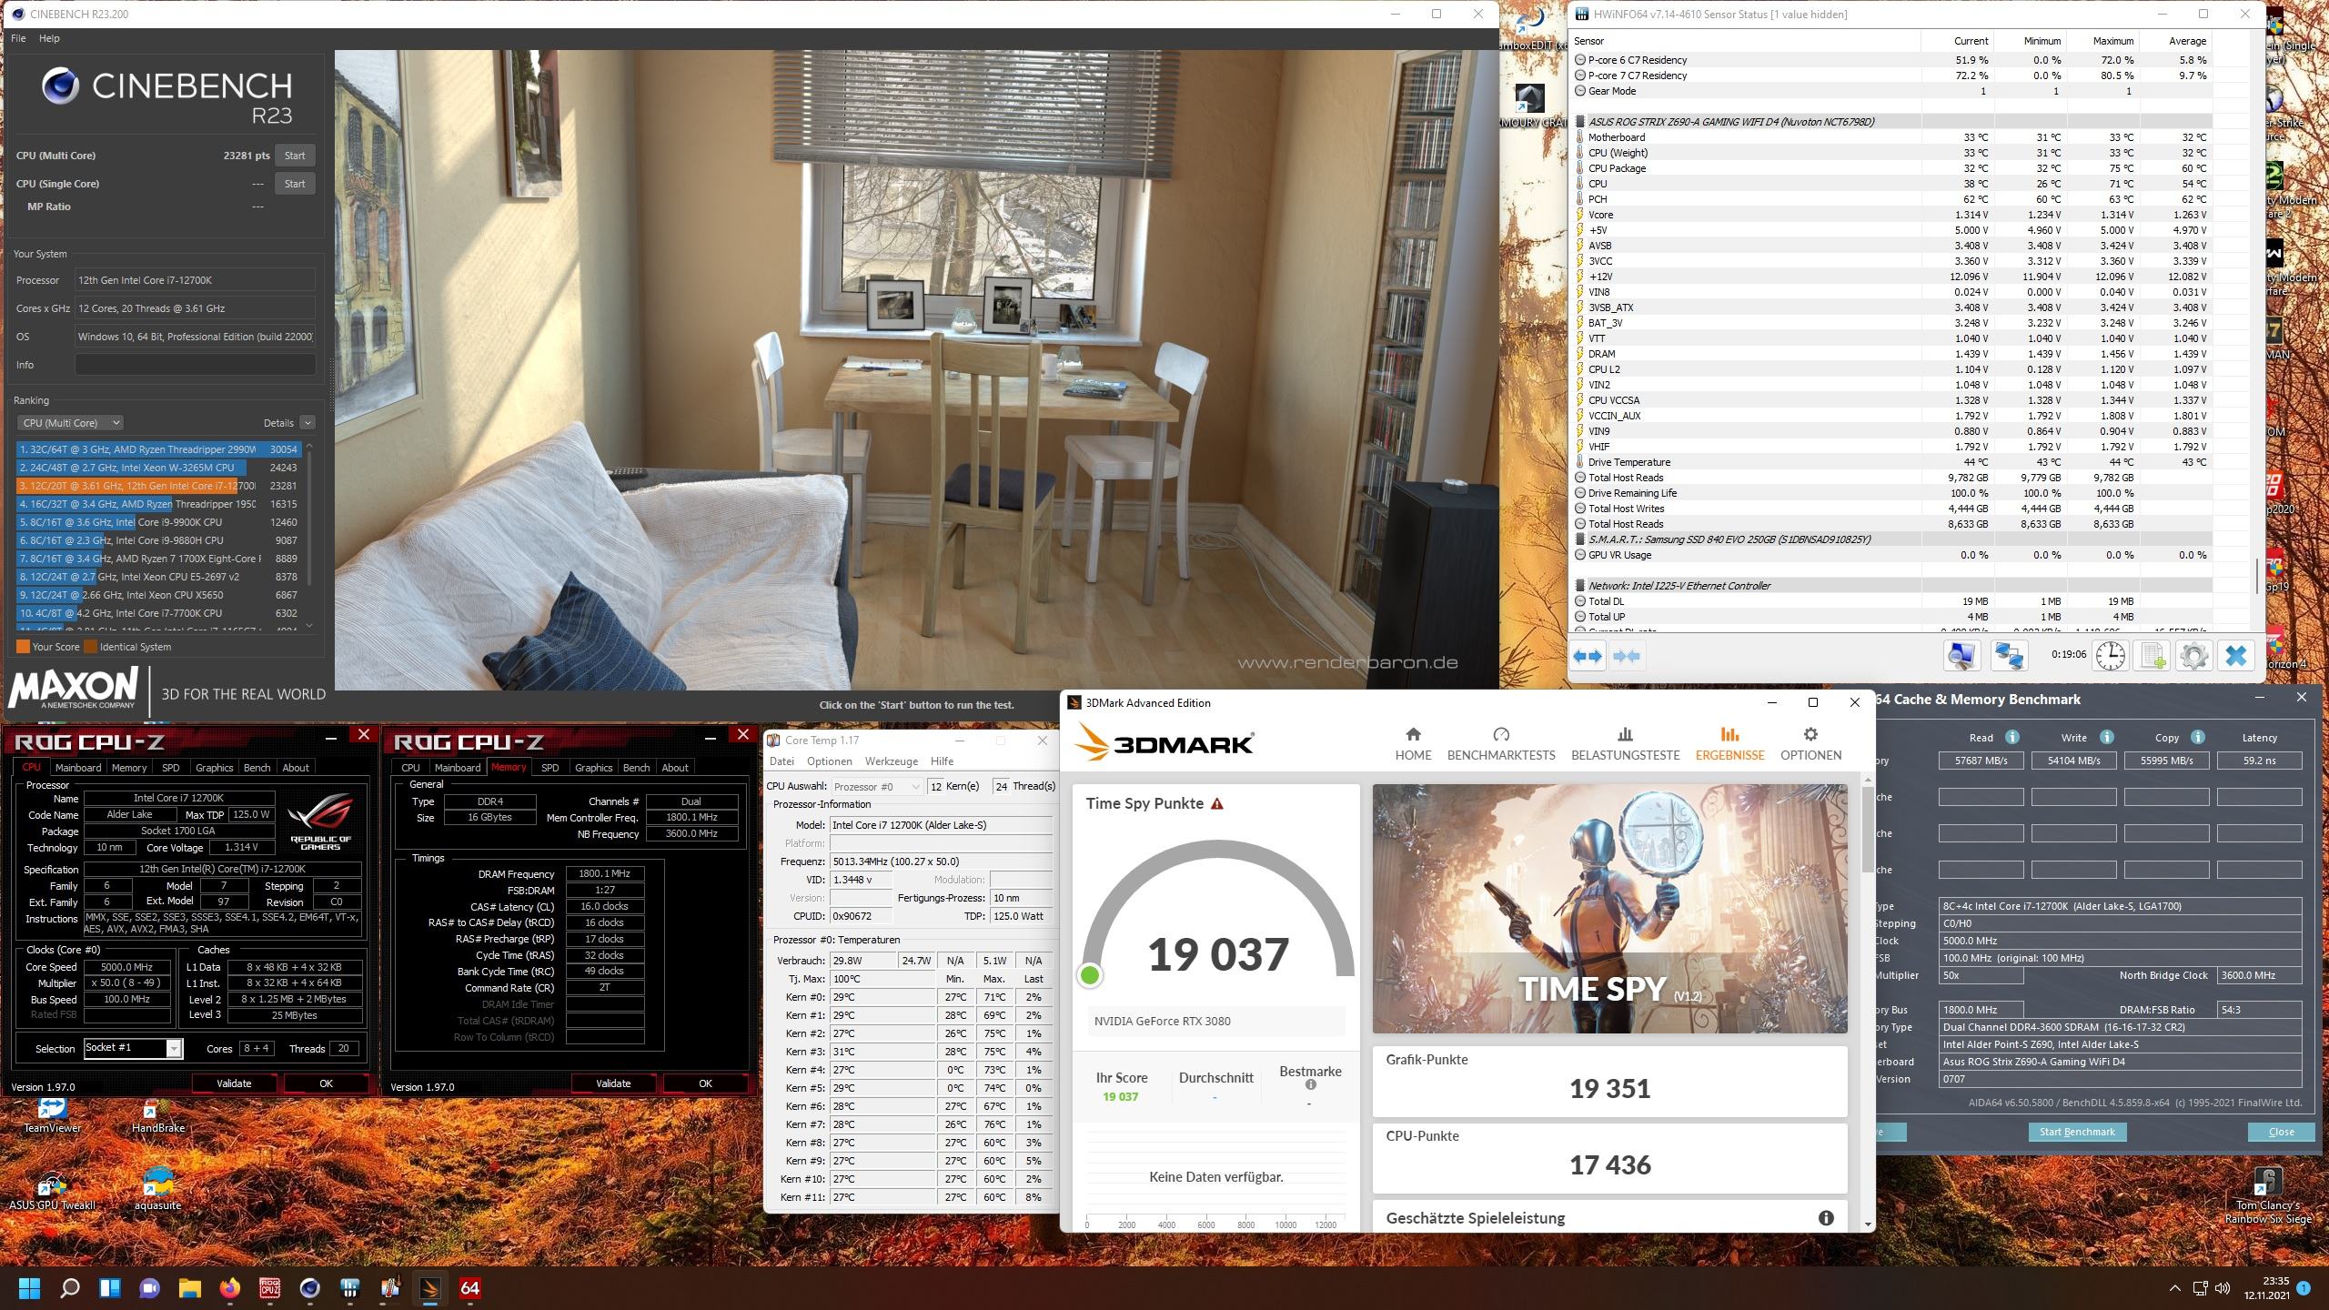Click the info icon next to Copy column
Viewport: 2329px width, 1310px height.
(x=2198, y=737)
